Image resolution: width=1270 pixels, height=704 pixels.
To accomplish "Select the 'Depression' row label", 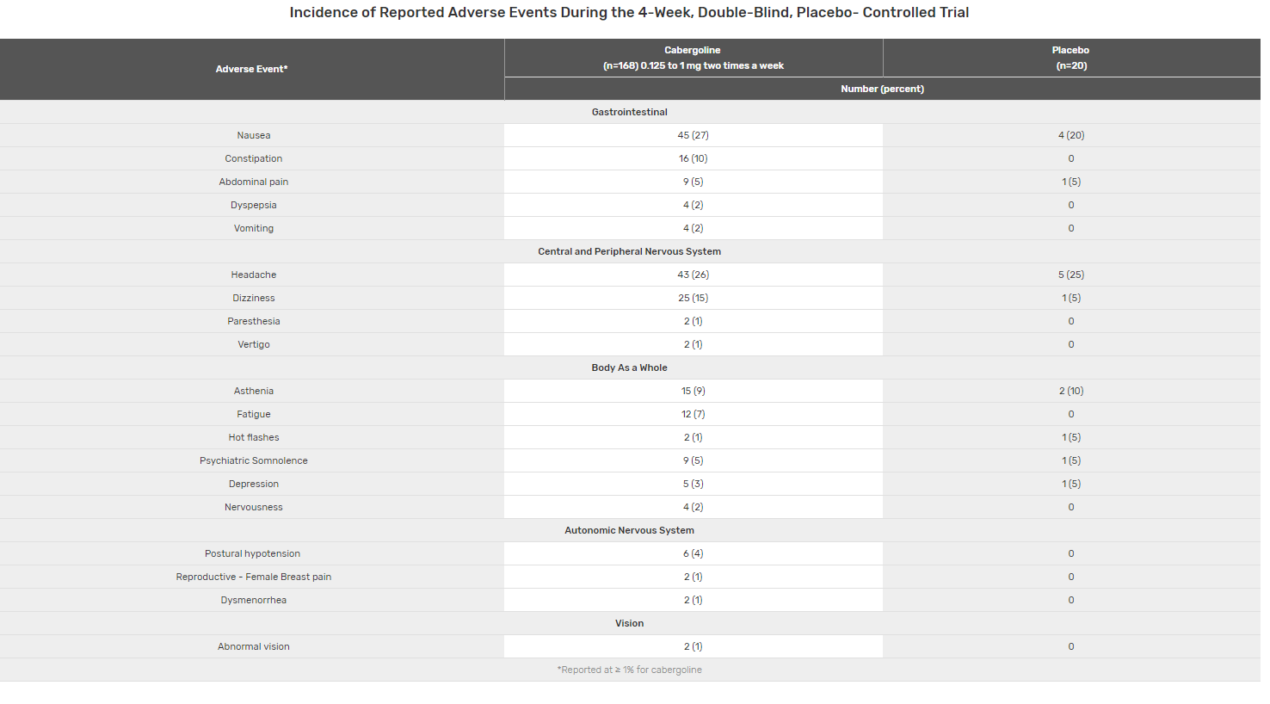I will coord(254,484).
